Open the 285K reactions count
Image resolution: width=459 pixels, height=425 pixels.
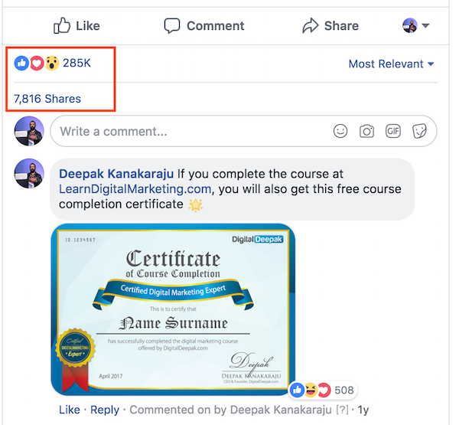click(x=76, y=63)
